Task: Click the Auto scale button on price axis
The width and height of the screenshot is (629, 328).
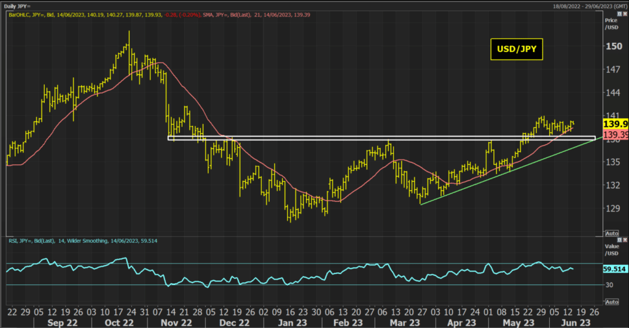Action: pos(612,233)
